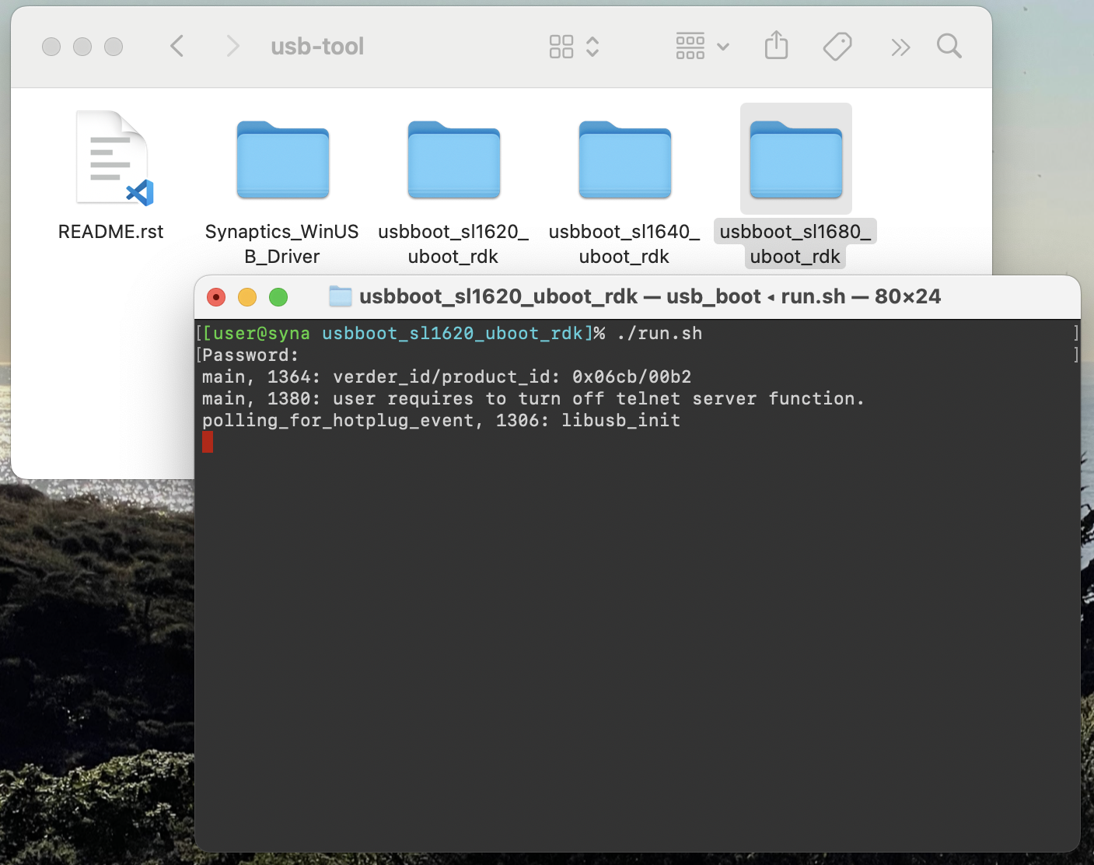Select usbboot_sl1620_uboot_rdk folder icon

454,159
